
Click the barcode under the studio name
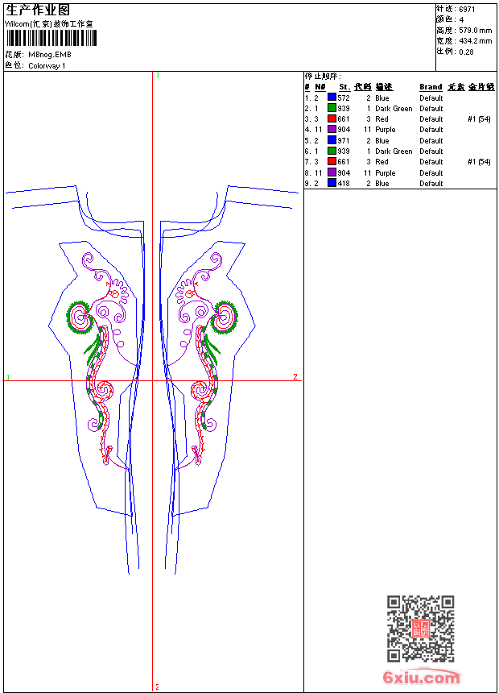52,39
